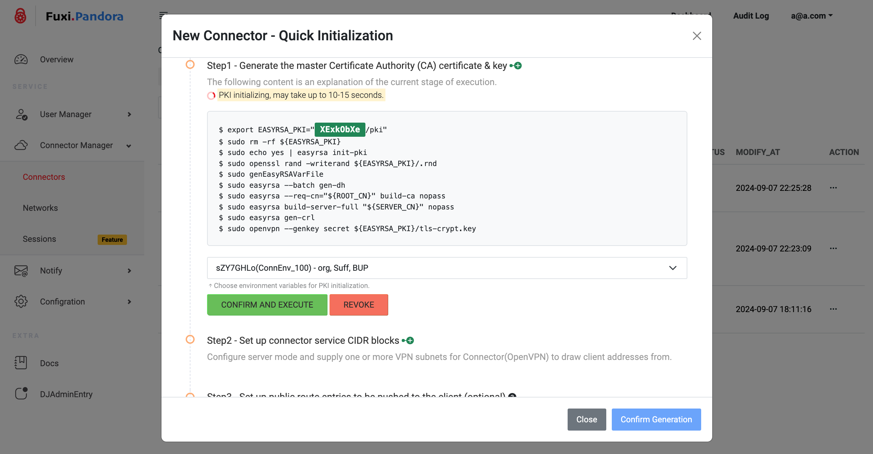Click the XExk0bXe green tag in code
Viewport: 873px width, 454px height.
pos(340,130)
